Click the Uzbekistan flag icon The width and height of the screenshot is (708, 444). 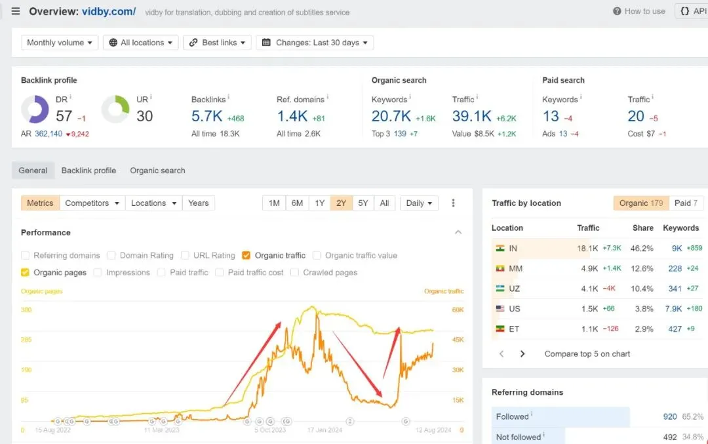coord(500,288)
